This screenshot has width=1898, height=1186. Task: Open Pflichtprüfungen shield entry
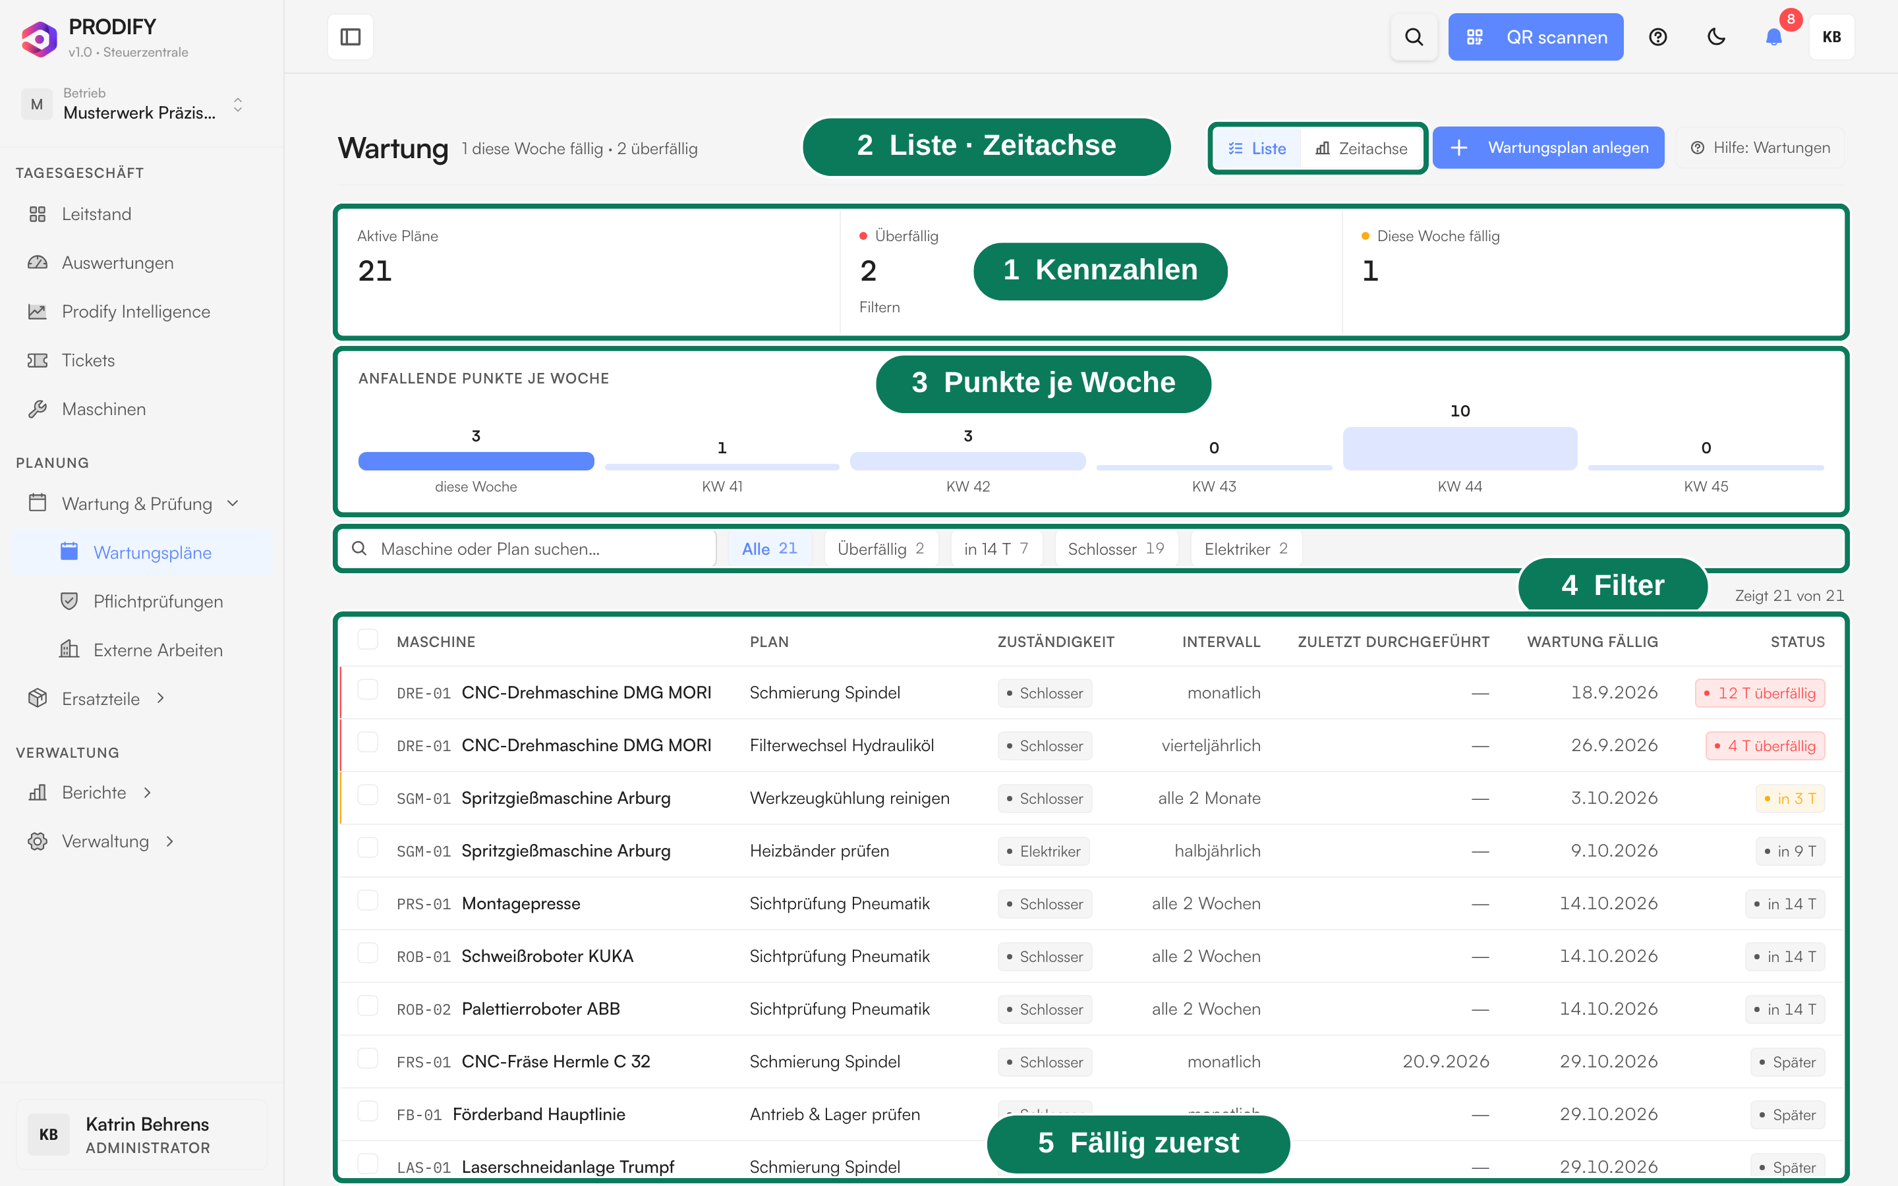tap(141, 601)
